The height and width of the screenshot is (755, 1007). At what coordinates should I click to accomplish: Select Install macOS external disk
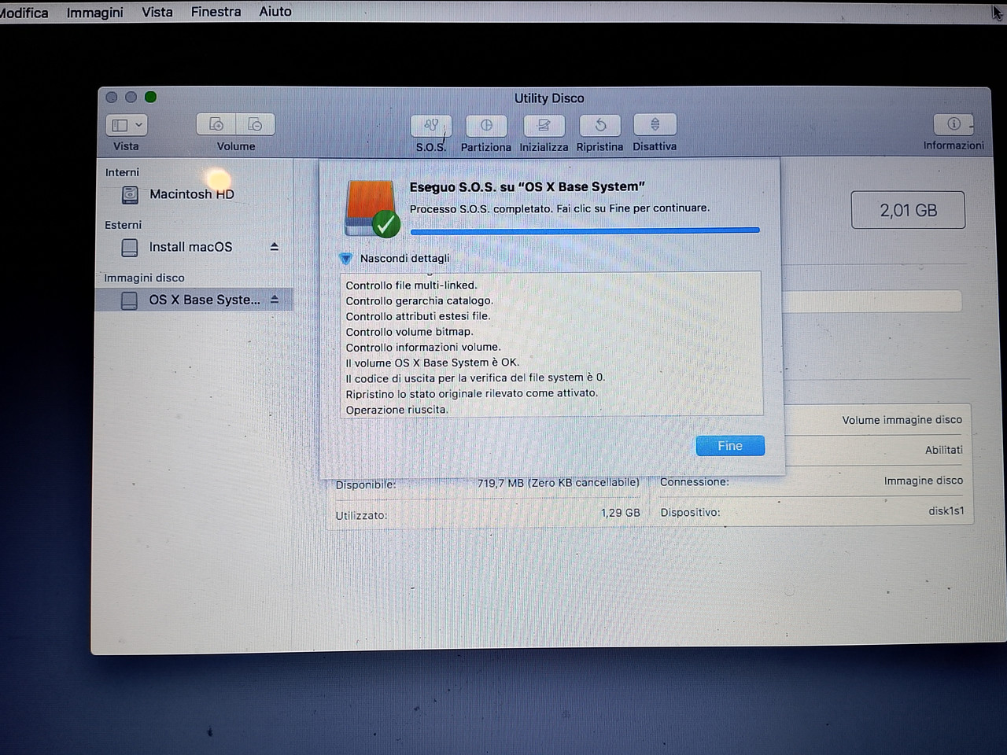(191, 247)
